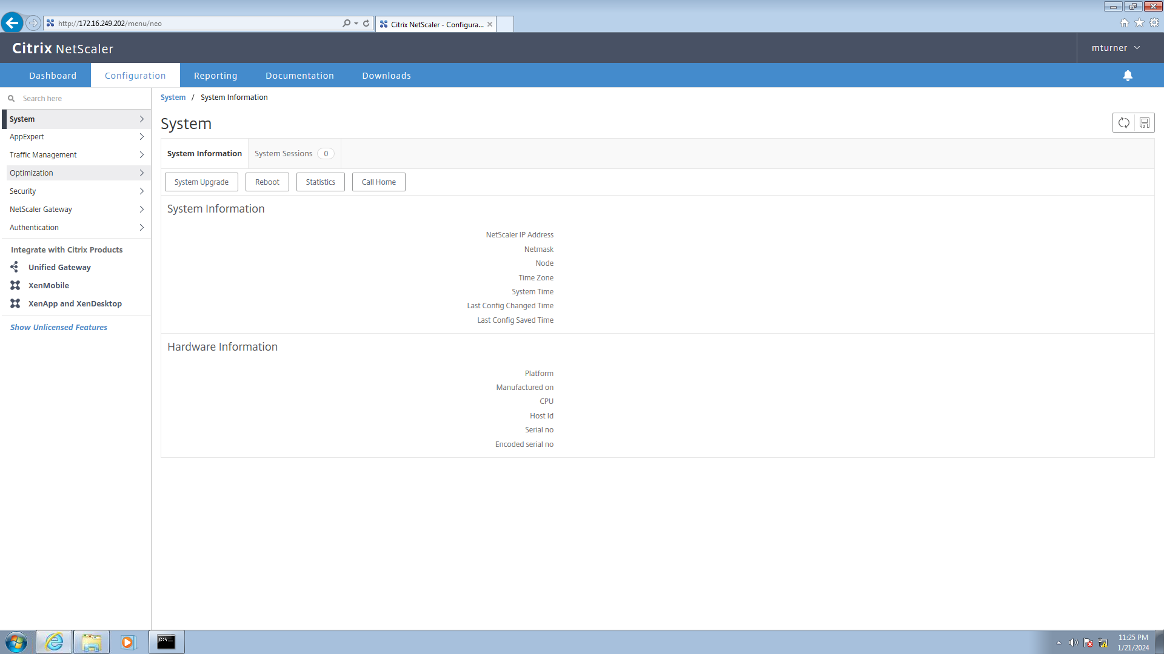
Task: Refresh the page using the circular arrow icon
Action: click(x=1123, y=122)
